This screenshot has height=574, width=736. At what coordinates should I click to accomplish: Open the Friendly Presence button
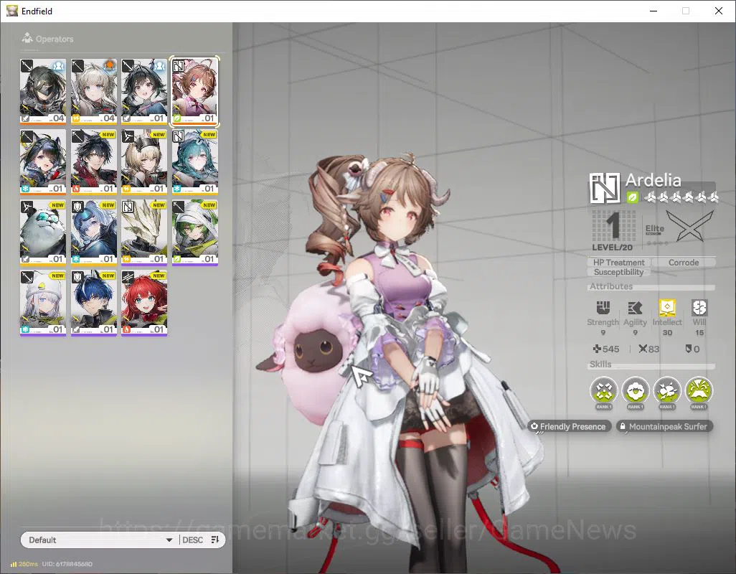(x=570, y=426)
